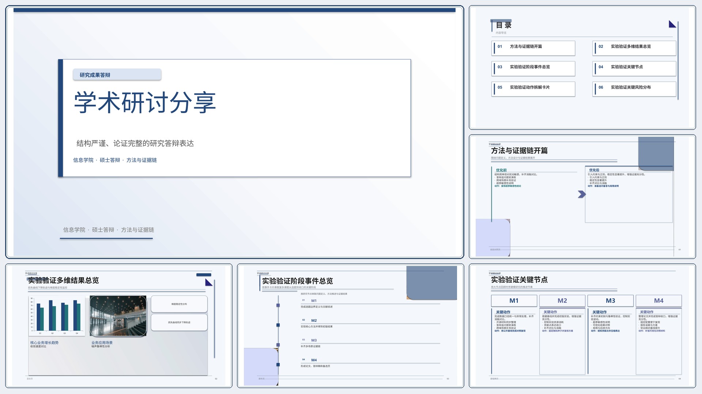Click the M3 row text 补齐多场景证据链
This screenshot has height=394, width=702.
(x=310, y=346)
